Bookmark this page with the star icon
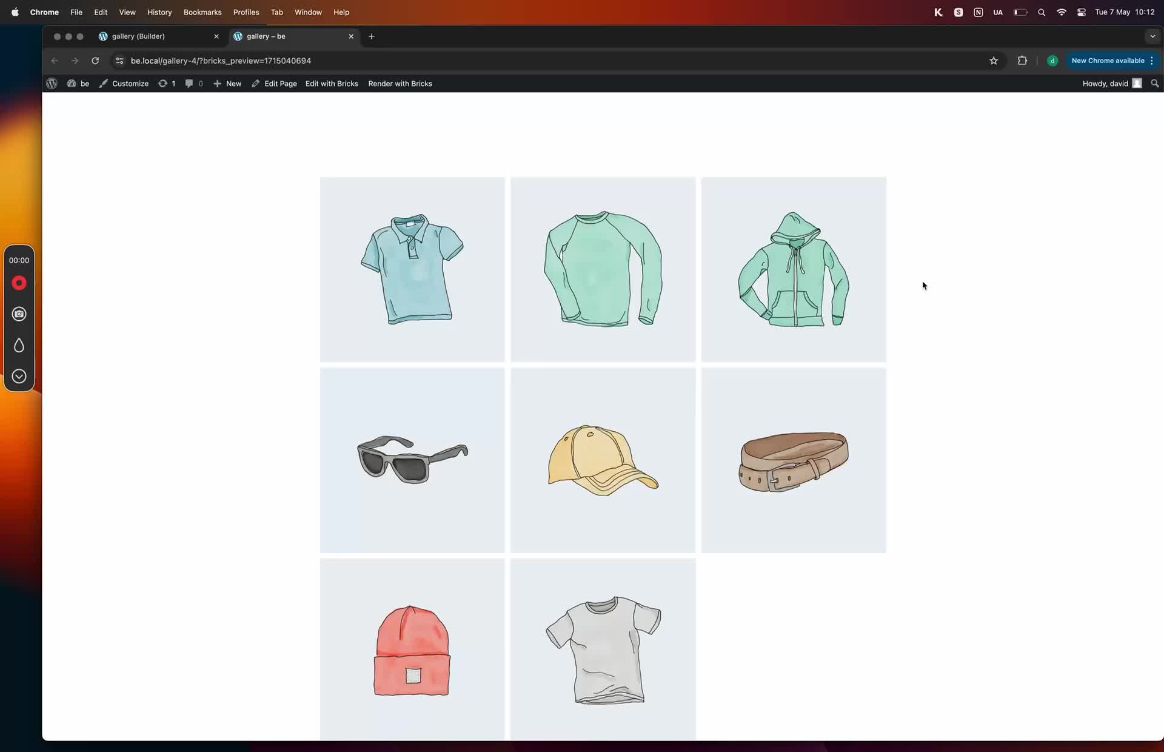Screen dimensions: 1164x752 pos(994,61)
